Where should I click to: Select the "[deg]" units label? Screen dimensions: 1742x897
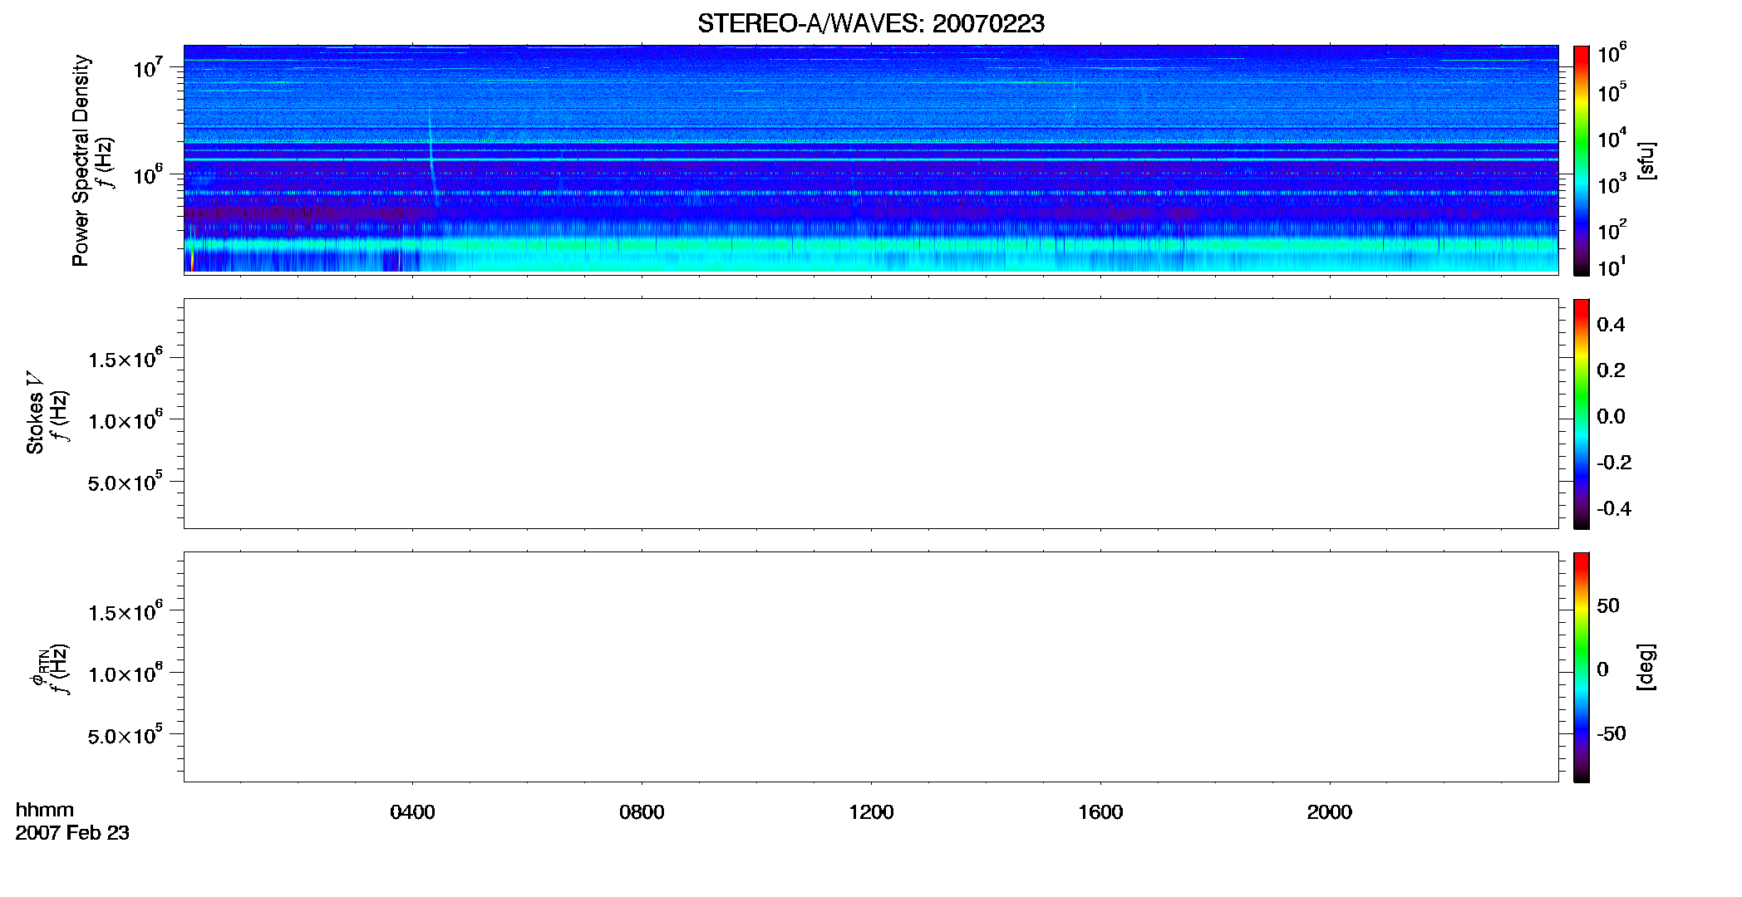[1646, 667]
